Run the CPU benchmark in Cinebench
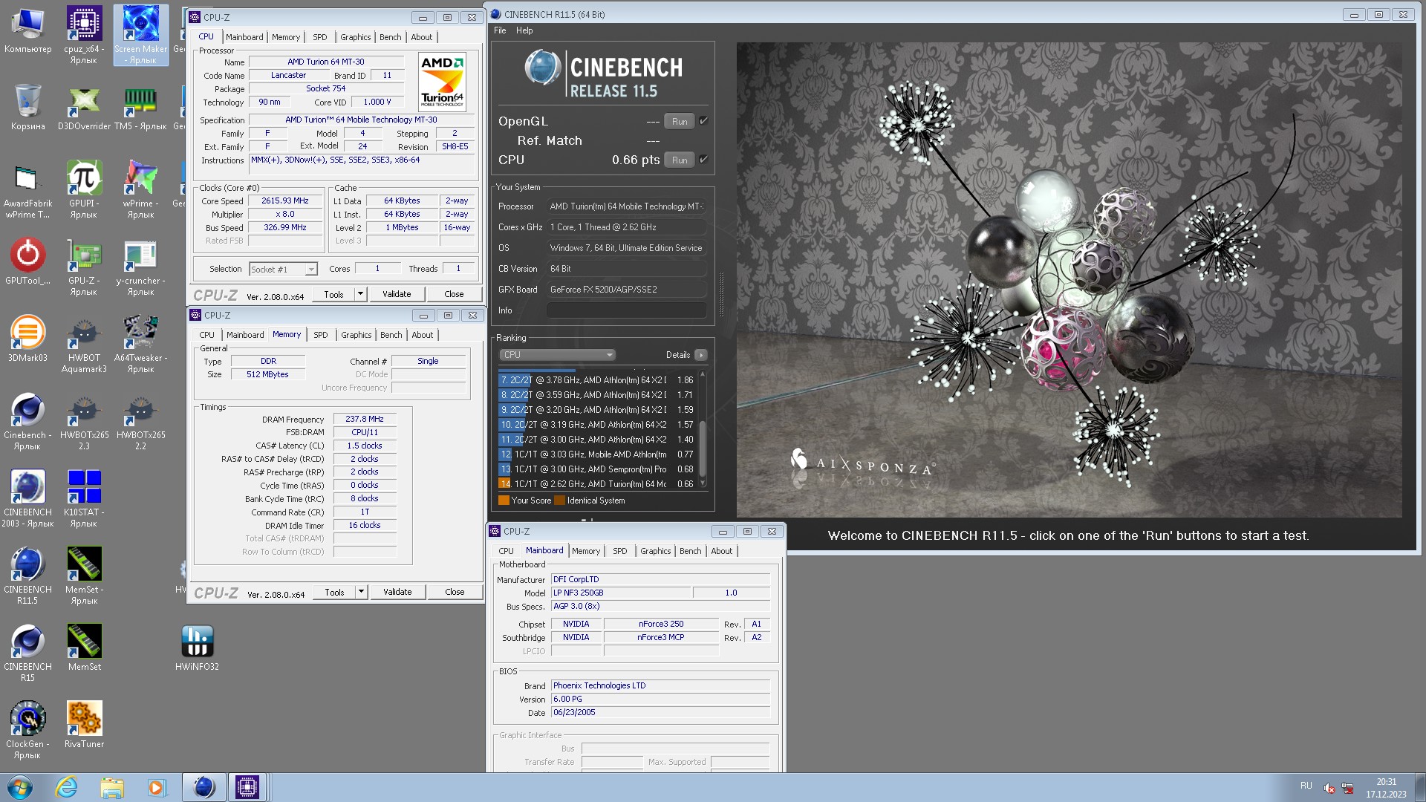Viewport: 1426px width, 802px height. click(680, 160)
